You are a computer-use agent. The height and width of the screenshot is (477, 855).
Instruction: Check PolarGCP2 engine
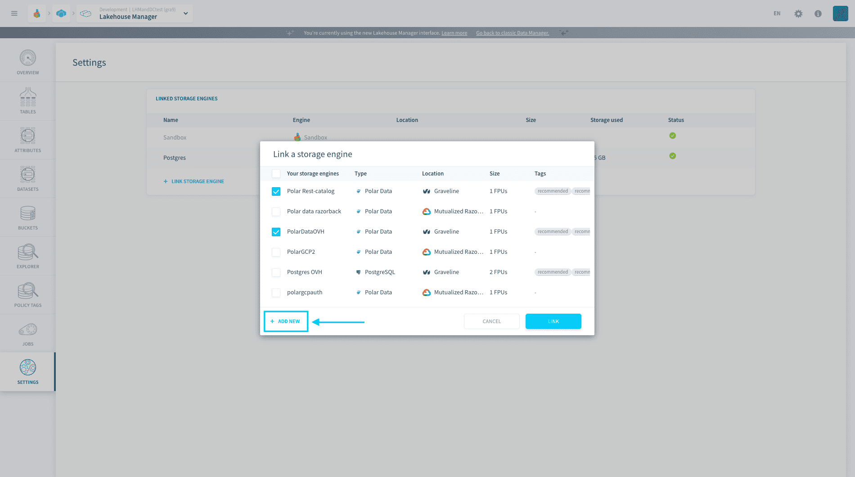pyautogui.click(x=276, y=252)
